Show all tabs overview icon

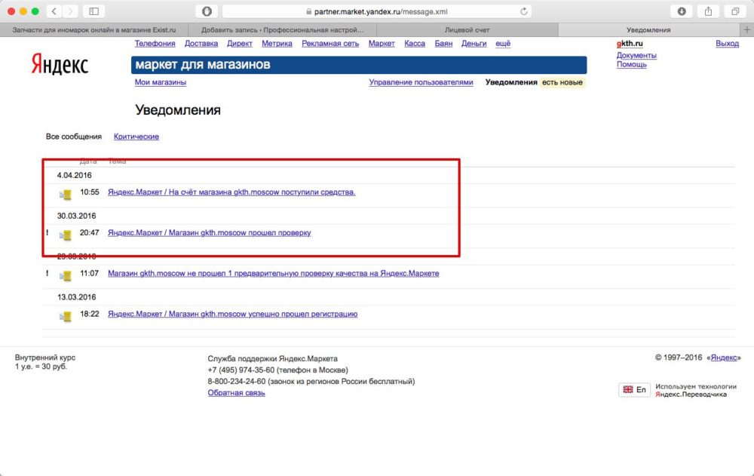coord(735,11)
